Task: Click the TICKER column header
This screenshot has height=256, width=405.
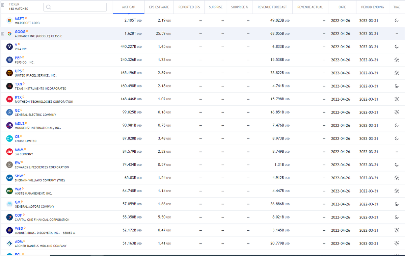Action: [14, 4]
